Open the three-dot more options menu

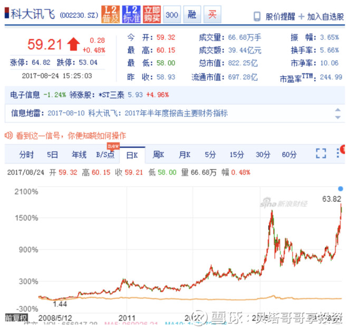(338, 153)
